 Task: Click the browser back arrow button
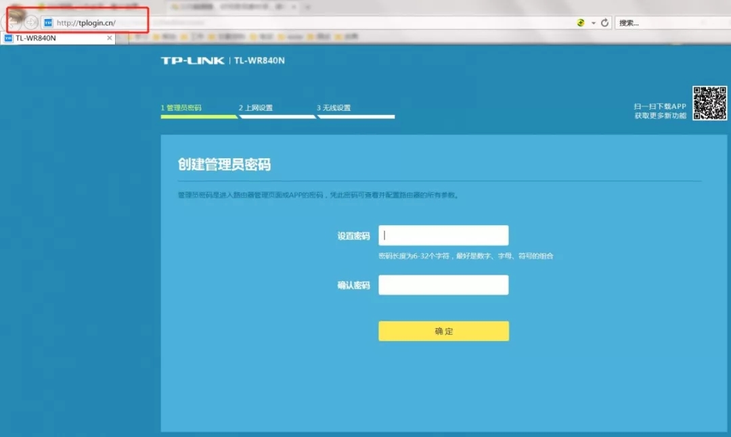click(x=13, y=22)
